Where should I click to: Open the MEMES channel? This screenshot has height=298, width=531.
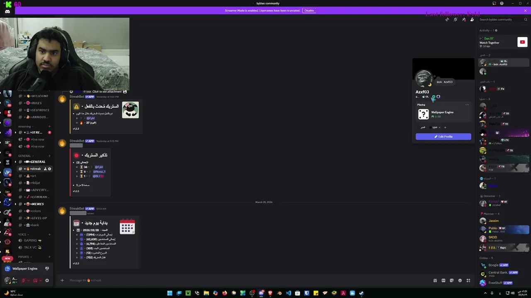34,204
